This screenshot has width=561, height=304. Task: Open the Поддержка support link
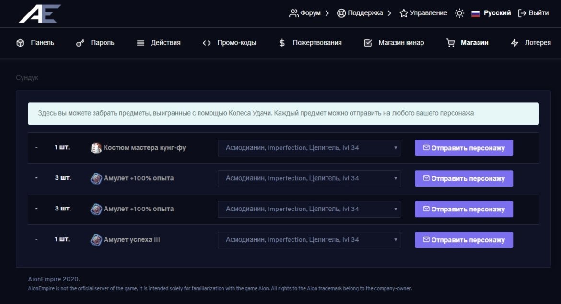pos(365,13)
